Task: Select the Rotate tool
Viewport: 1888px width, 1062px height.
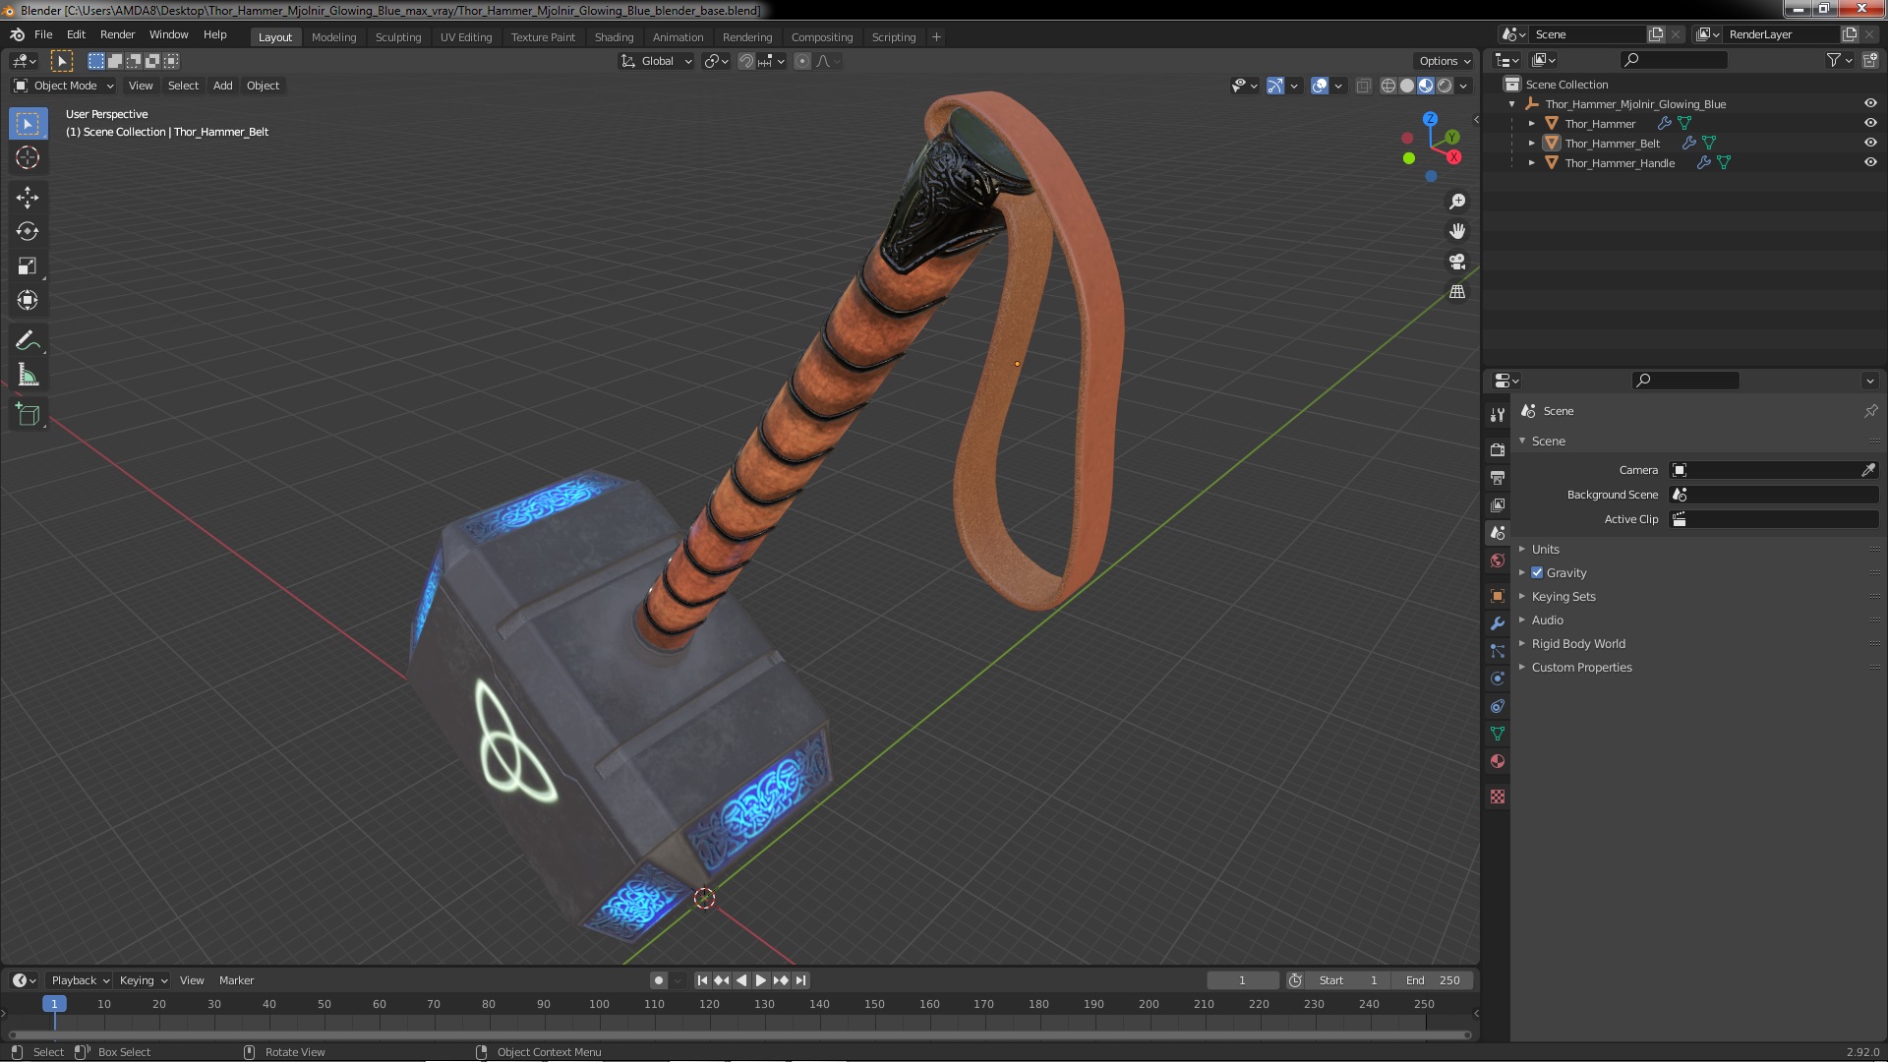Action: (x=28, y=232)
